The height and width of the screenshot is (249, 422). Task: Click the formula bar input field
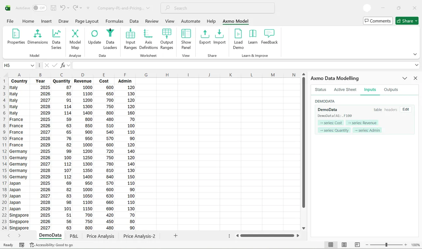tap(243, 65)
